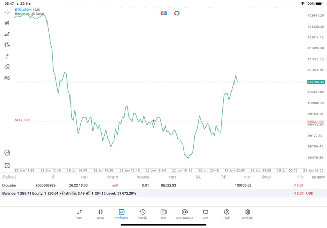Open the กล่องจดหมาย mailbox tab
This screenshot has width=327, height=228.
coord(184,214)
